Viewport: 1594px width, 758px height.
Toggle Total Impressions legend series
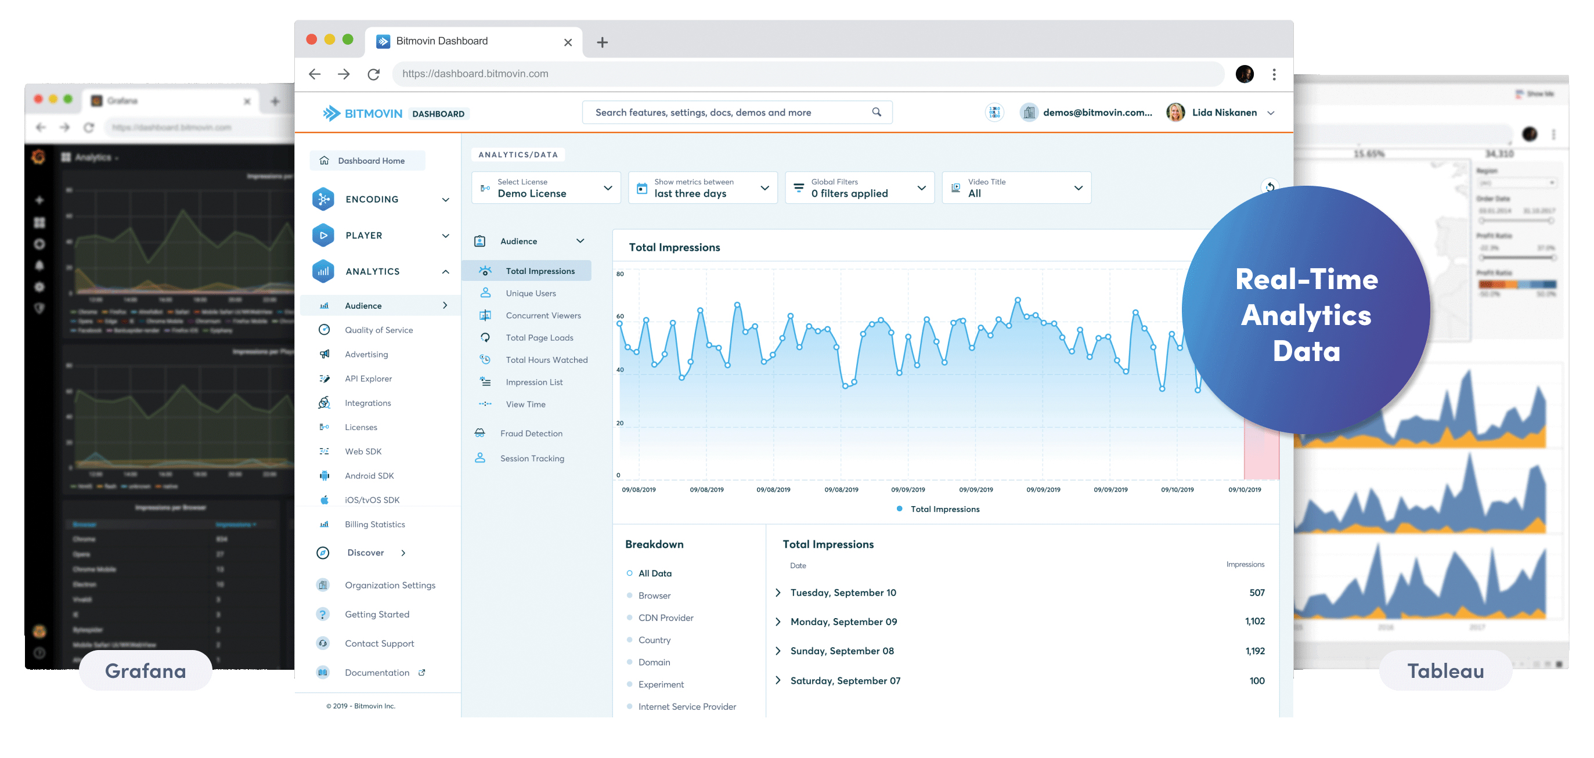tap(937, 508)
